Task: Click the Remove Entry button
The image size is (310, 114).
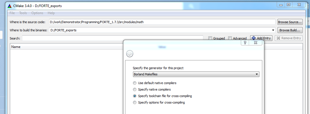Action: point(289,38)
